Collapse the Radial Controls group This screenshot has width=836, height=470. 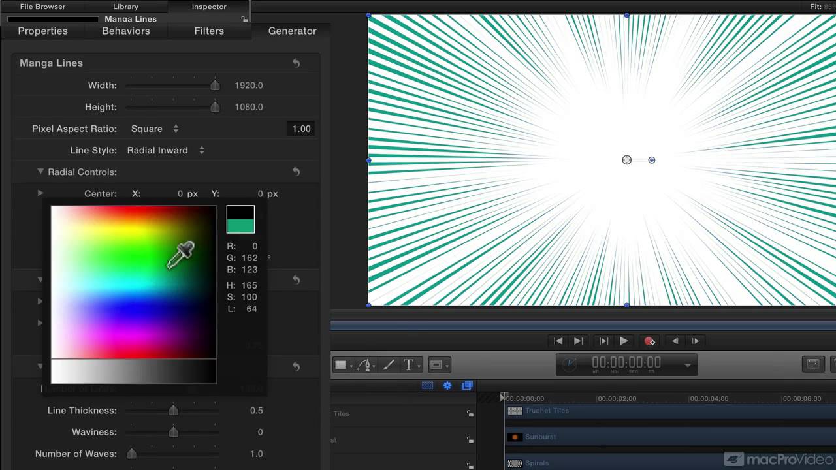40,172
